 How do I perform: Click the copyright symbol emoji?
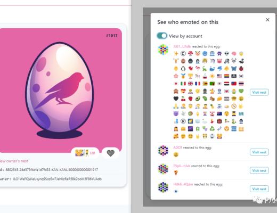(183, 53)
